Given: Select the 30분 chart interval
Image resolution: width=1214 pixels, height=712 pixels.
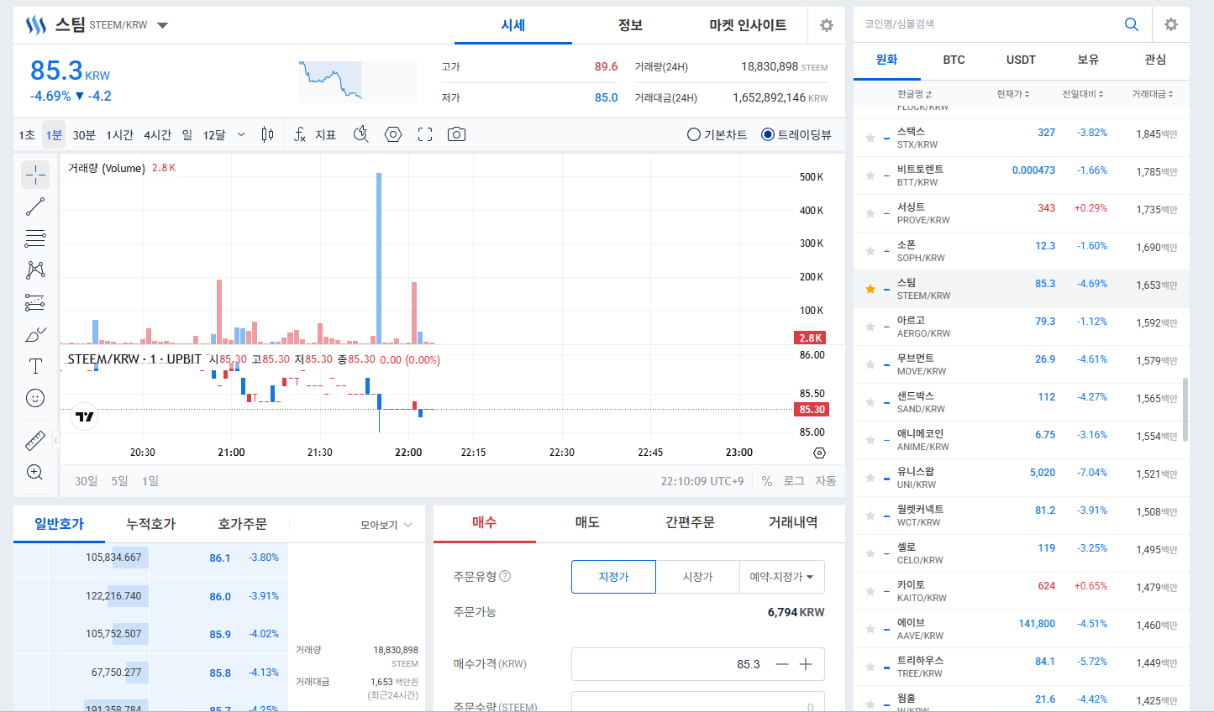Looking at the screenshot, I should (x=84, y=134).
